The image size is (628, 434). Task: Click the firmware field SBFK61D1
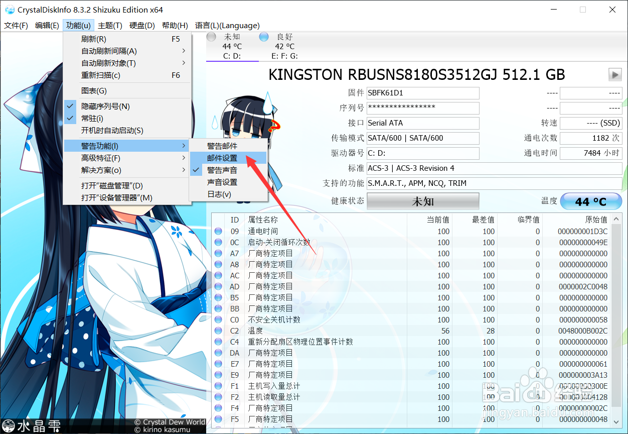point(423,93)
